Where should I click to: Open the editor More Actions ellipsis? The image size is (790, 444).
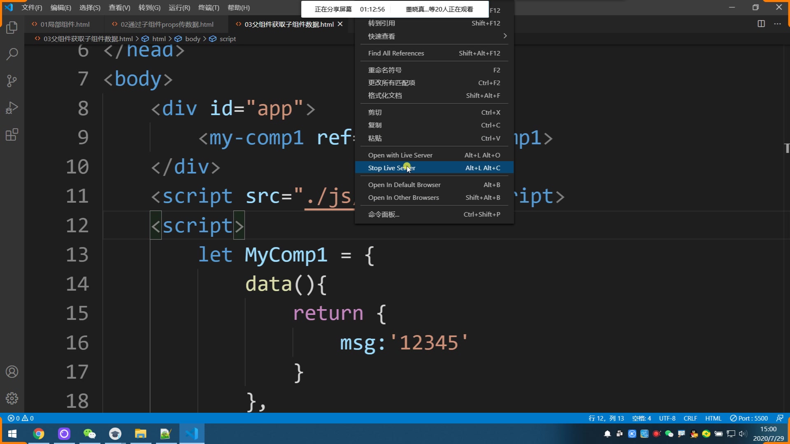[777, 24]
